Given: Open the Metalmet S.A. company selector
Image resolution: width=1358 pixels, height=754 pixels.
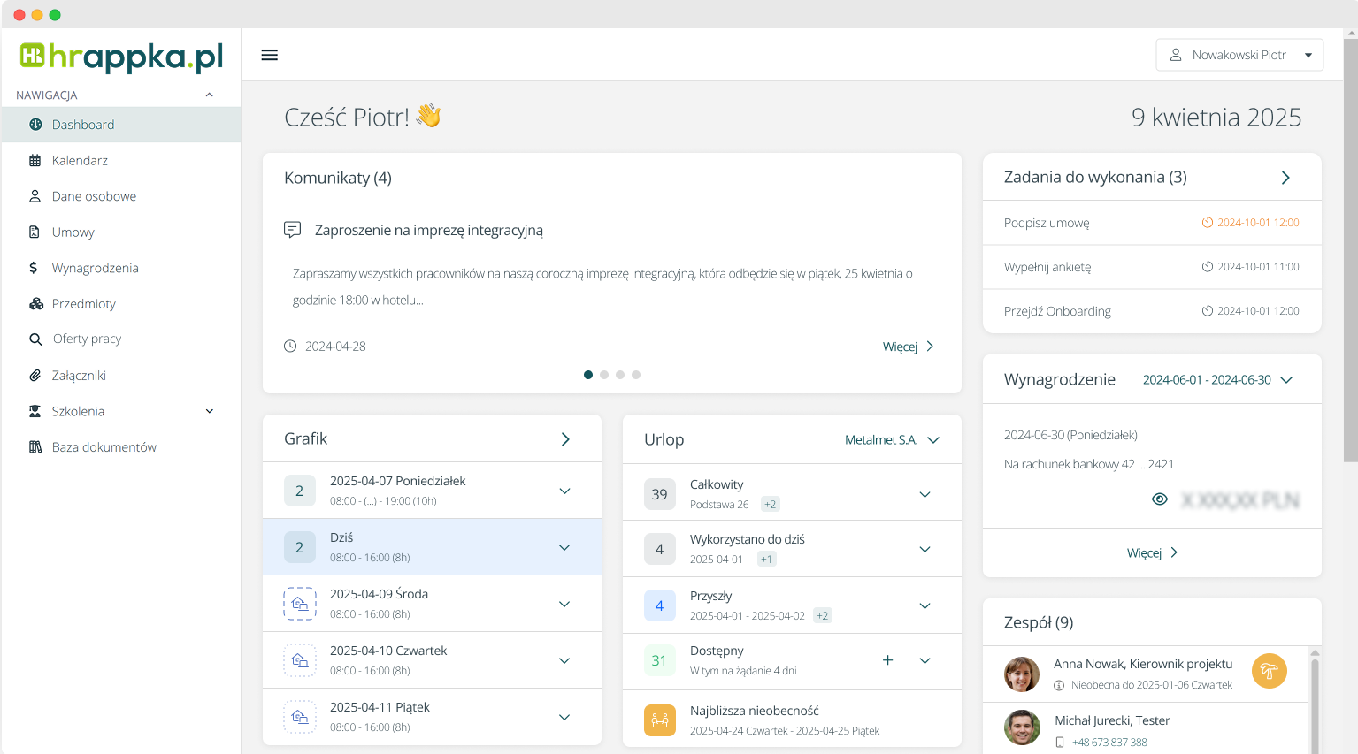Looking at the screenshot, I should point(892,439).
